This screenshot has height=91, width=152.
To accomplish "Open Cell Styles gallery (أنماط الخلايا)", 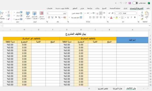I will click(x=28, y=15).
